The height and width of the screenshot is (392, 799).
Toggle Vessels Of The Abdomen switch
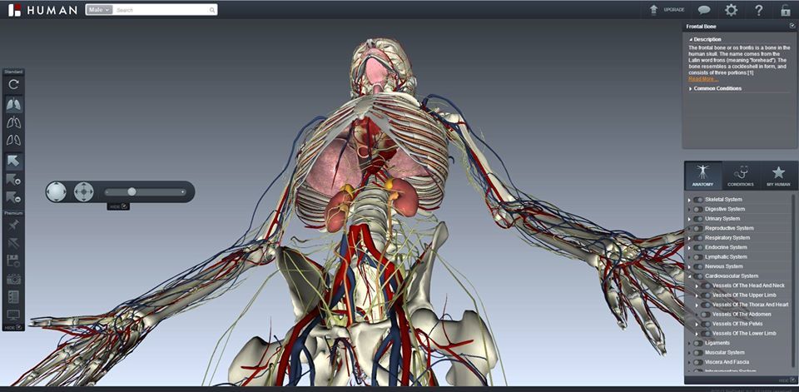706,314
